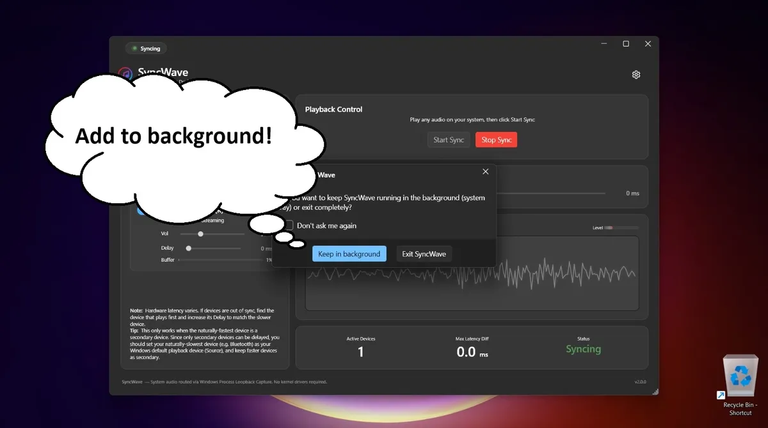Click the Delay slider handle in the device card
Viewport: 768px width, 428px height.
coord(188,248)
